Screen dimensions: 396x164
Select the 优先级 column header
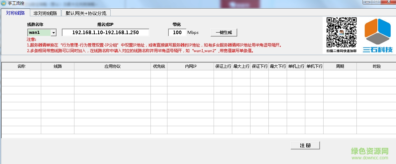pos(159,66)
